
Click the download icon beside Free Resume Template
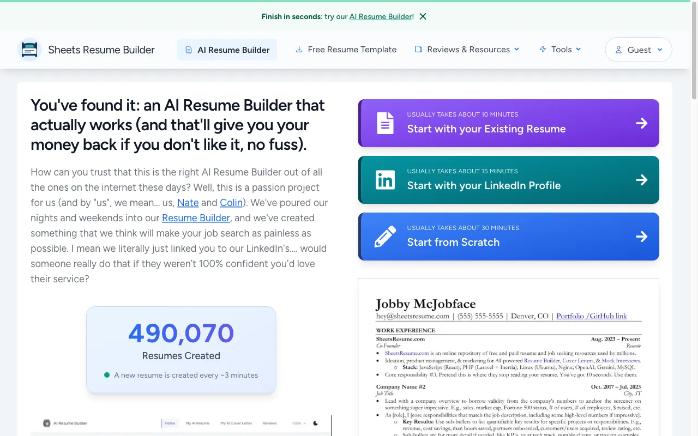[299, 49]
